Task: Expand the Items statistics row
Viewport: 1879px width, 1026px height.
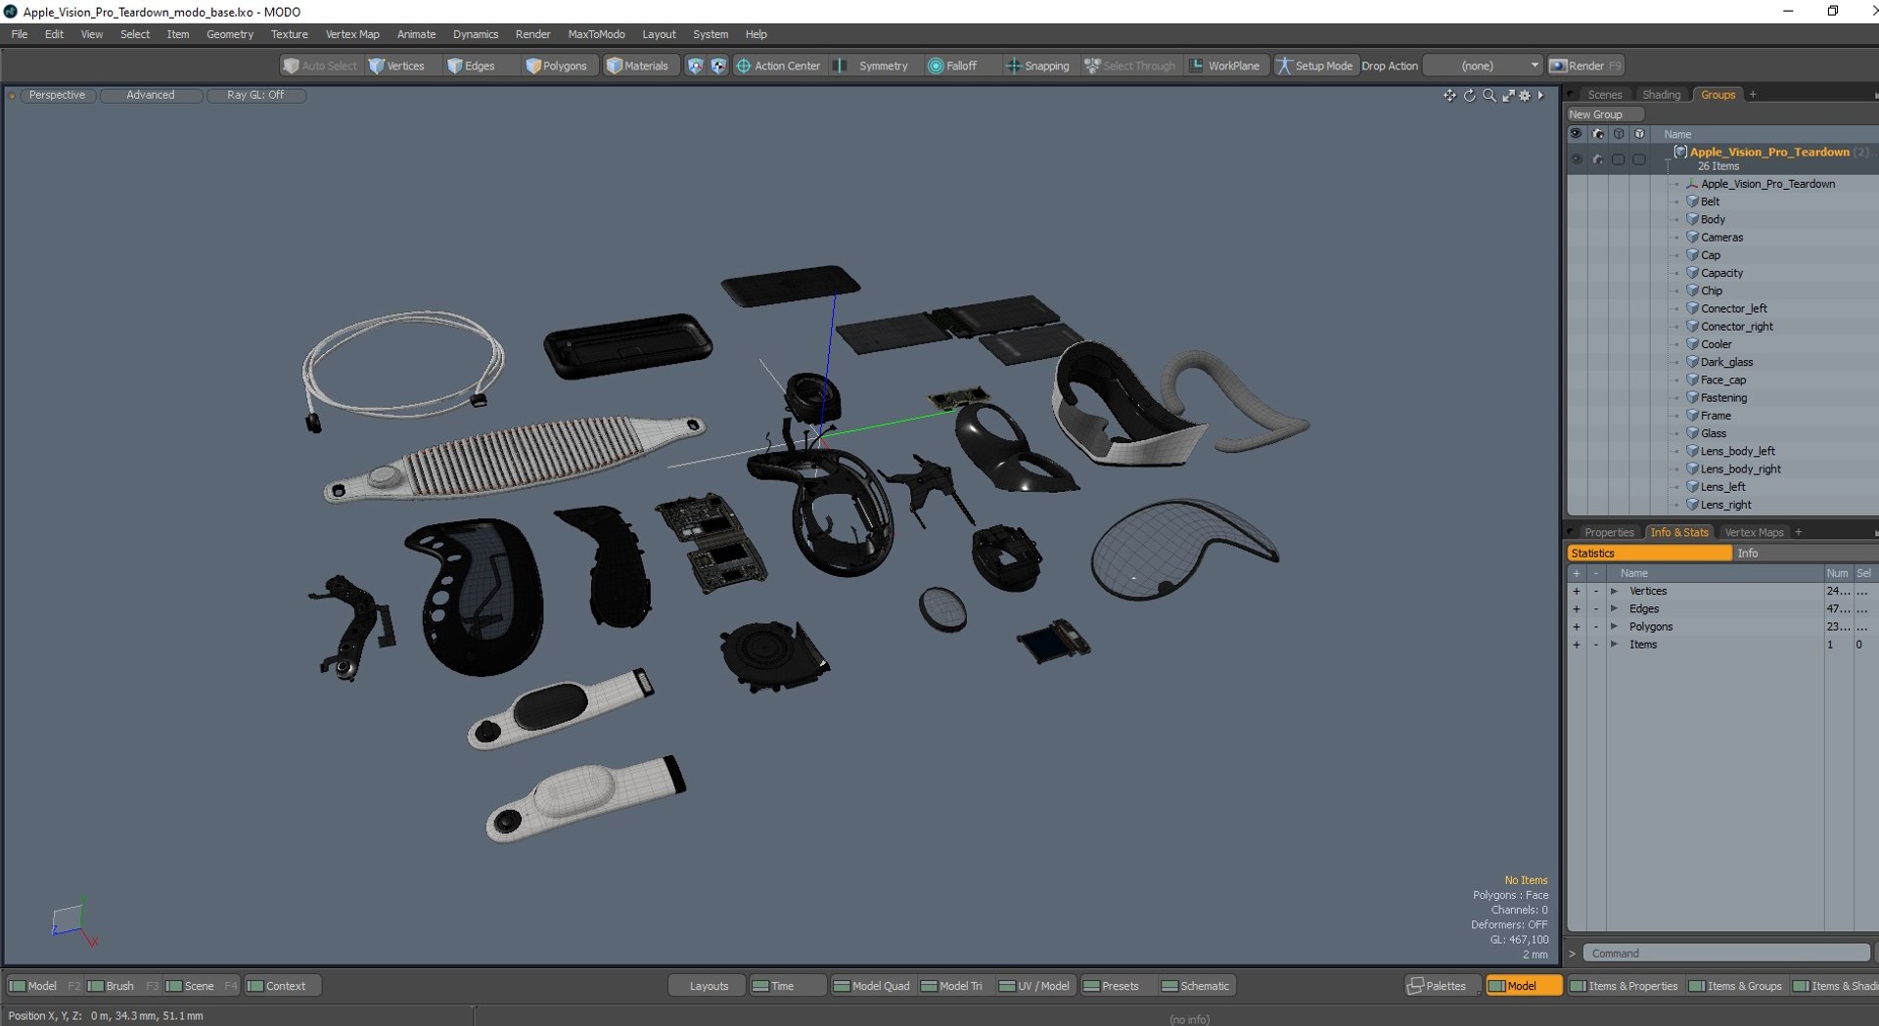Action: [1615, 645]
